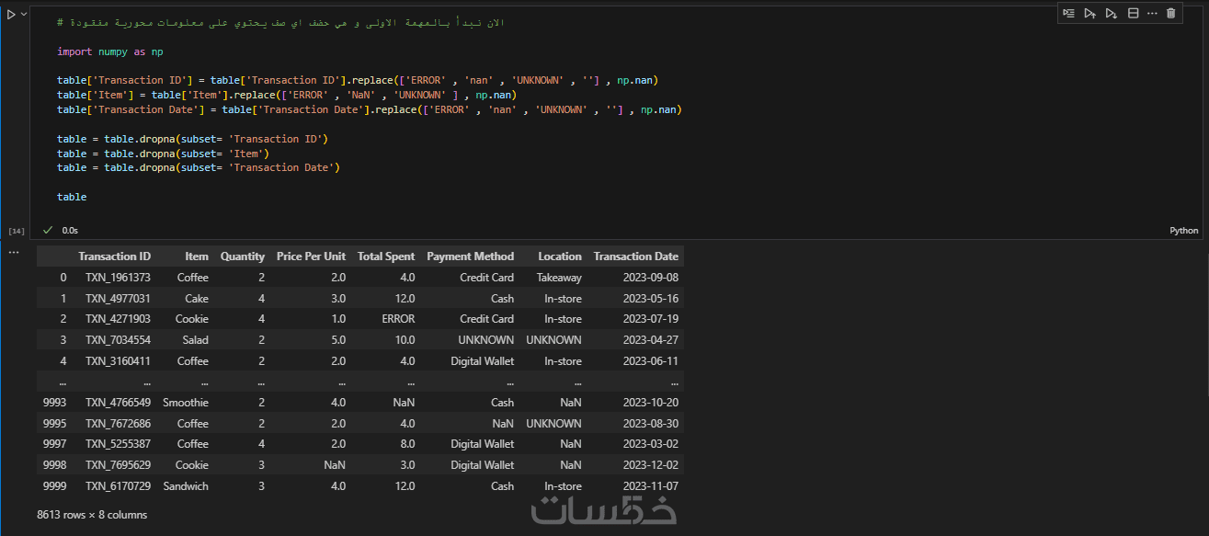Click the import numpy as np line
This screenshot has height=536, width=1209.
point(110,51)
